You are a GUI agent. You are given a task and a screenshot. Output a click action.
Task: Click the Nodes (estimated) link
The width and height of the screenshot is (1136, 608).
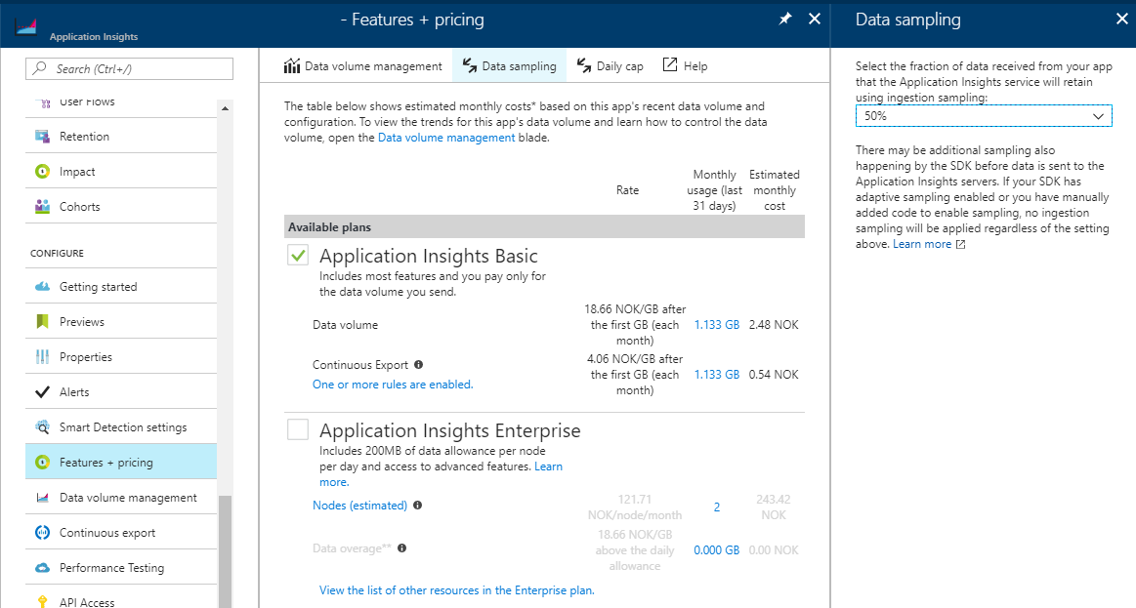360,506
